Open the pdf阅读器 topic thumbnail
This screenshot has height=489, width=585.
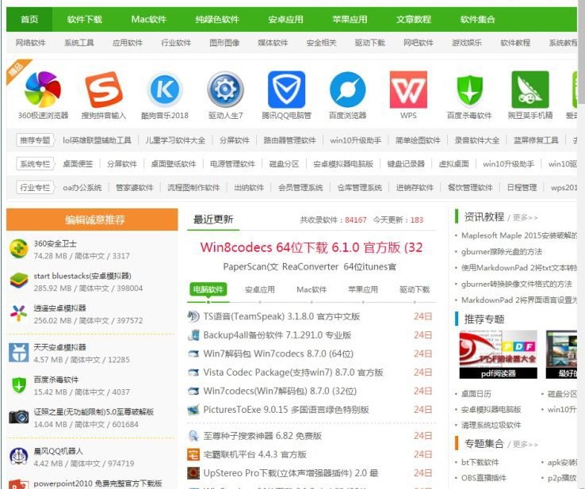(498, 354)
